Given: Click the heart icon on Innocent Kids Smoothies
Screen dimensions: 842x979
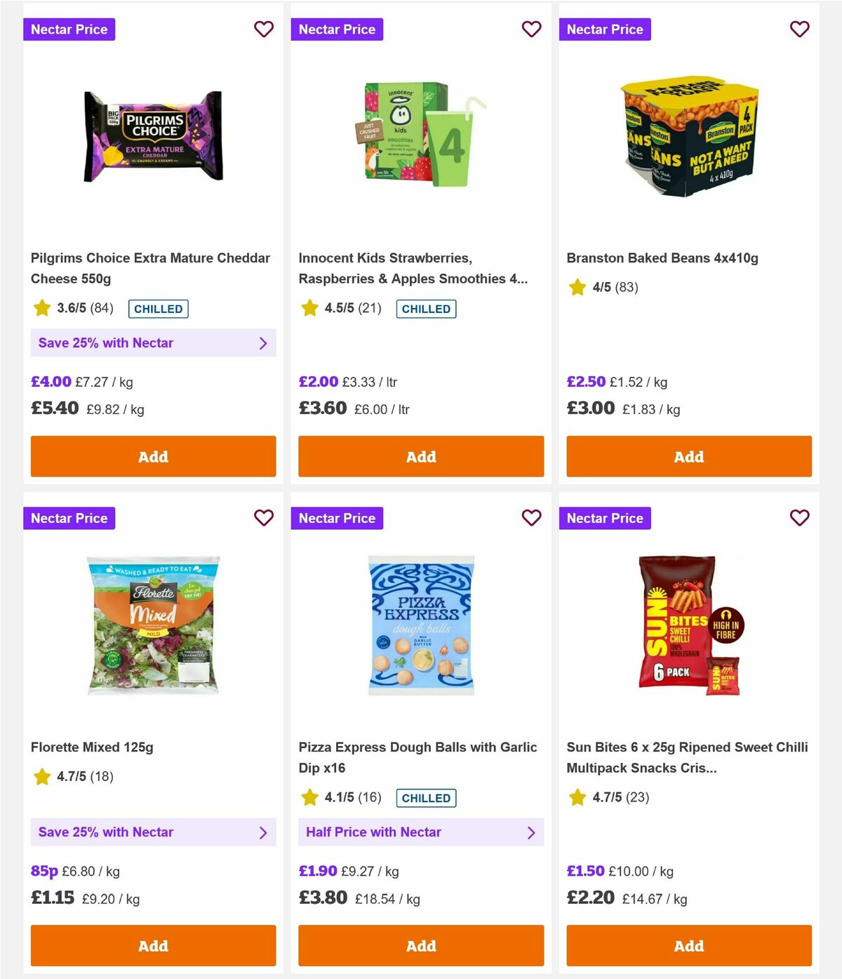Looking at the screenshot, I should [x=532, y=29].
